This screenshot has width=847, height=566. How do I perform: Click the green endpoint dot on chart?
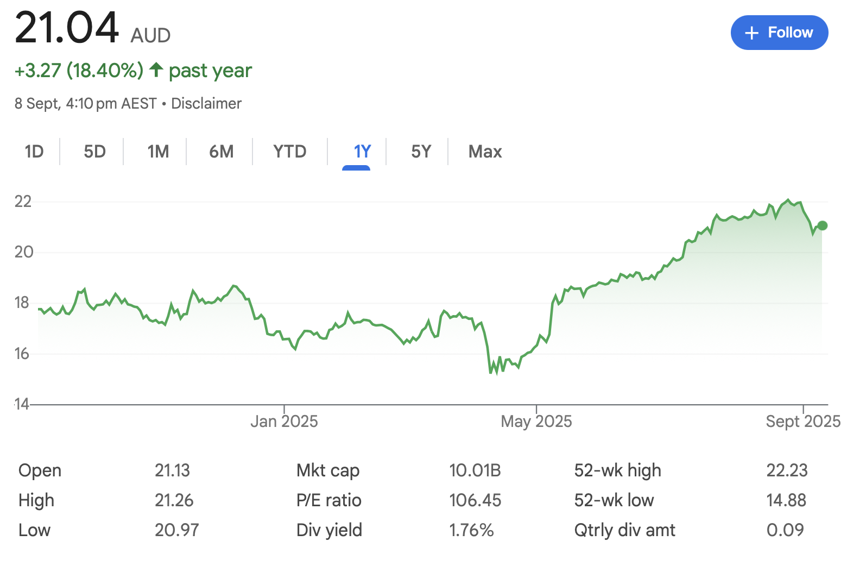point(822,225)
